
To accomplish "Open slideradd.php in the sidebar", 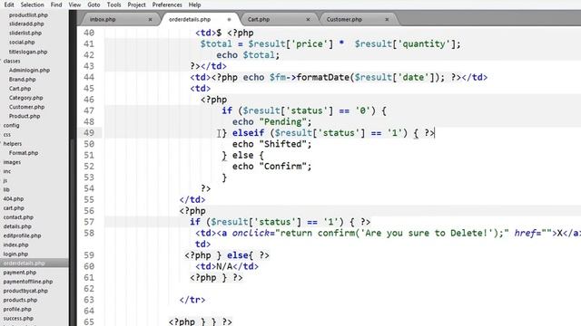I will [26, 24].
